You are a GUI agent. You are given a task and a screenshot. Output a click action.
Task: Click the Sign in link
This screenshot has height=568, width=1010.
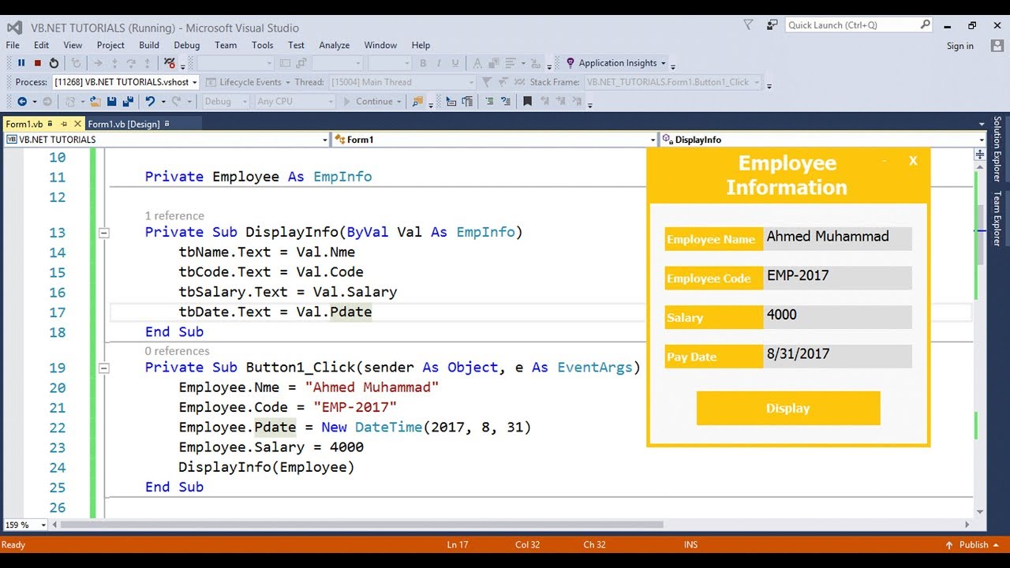coord(960,46)
